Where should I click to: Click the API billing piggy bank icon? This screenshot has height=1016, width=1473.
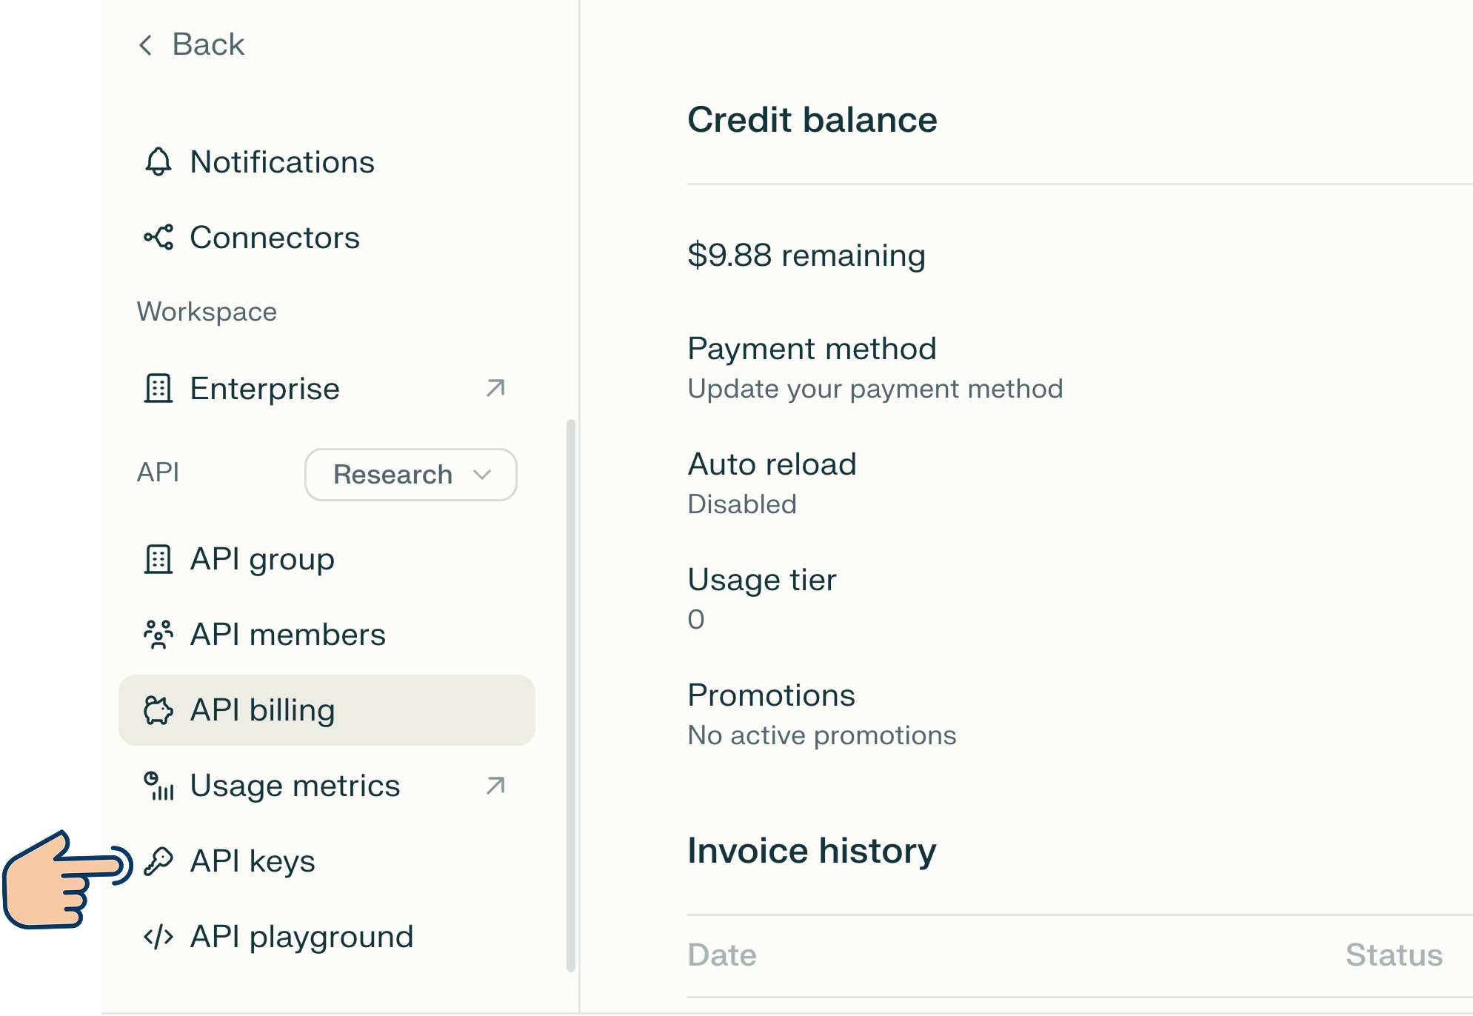(x=158, y=710)
